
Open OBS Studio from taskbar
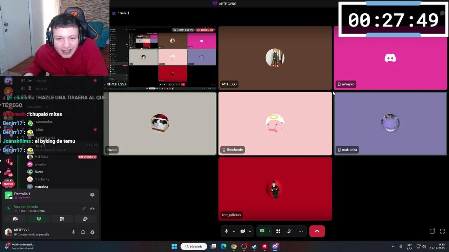coord(244,246)
